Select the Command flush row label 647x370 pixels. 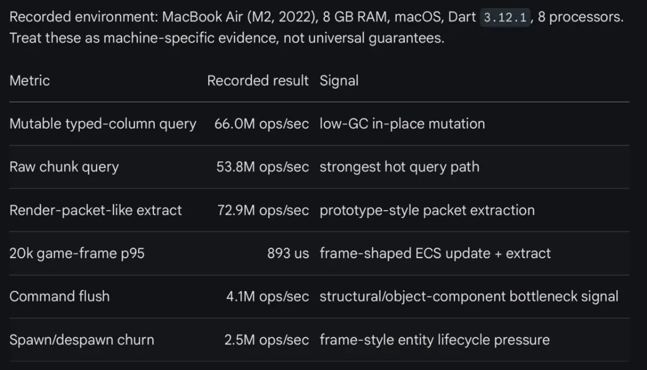point(59,296)
